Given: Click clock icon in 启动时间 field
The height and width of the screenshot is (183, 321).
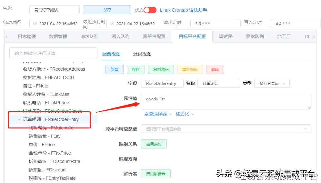Looking at the screenshot, I should pos(35,24).
